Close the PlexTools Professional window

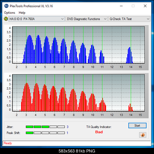coord(145,6)
